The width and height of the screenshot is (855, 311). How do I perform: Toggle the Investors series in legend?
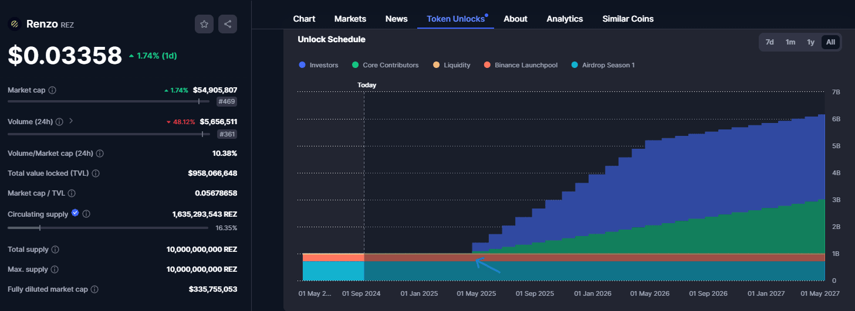pos(319,65)
